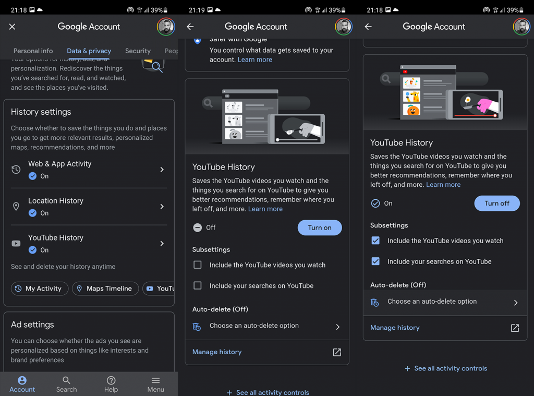Close the Google Account screen with X
The height and width of the screenshot is (396, 534).
coord(13,27)
